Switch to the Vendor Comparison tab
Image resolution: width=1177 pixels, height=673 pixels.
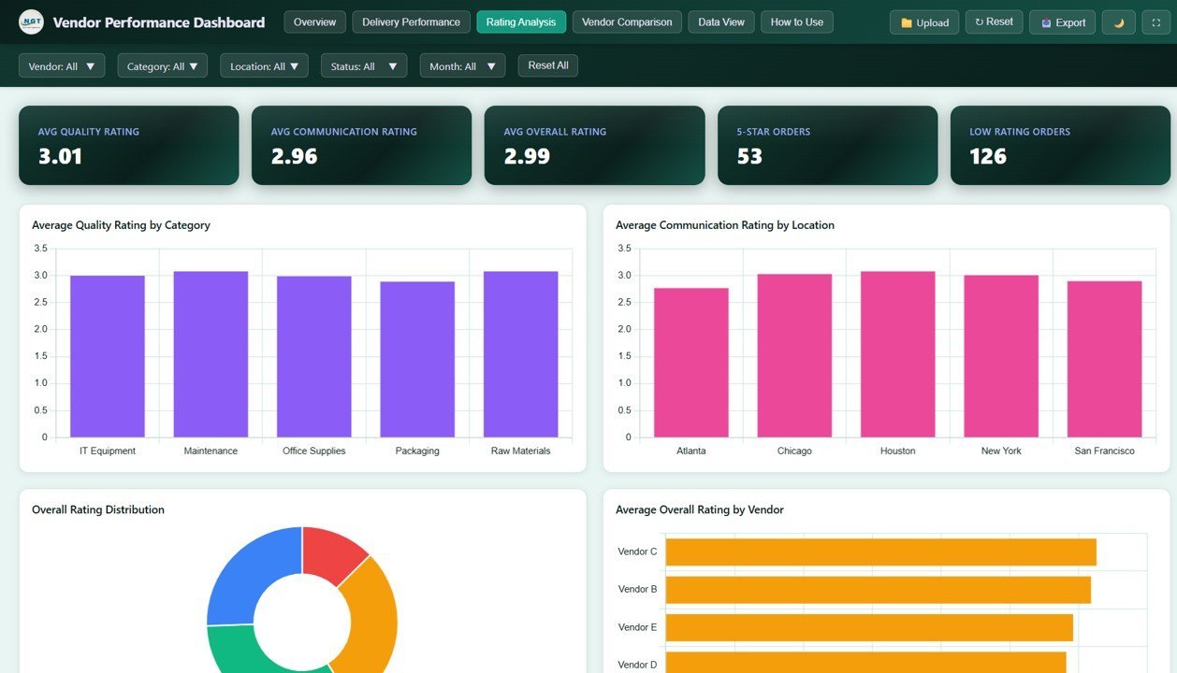pos(627,21)
